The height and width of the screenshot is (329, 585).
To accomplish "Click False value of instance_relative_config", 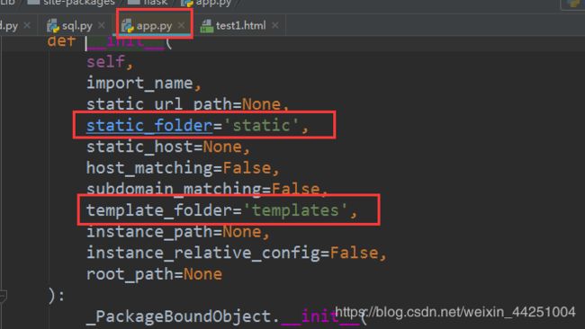I will click(x=354, y=253).
